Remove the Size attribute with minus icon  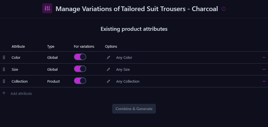pyautogui.click(x=264, y=69)
